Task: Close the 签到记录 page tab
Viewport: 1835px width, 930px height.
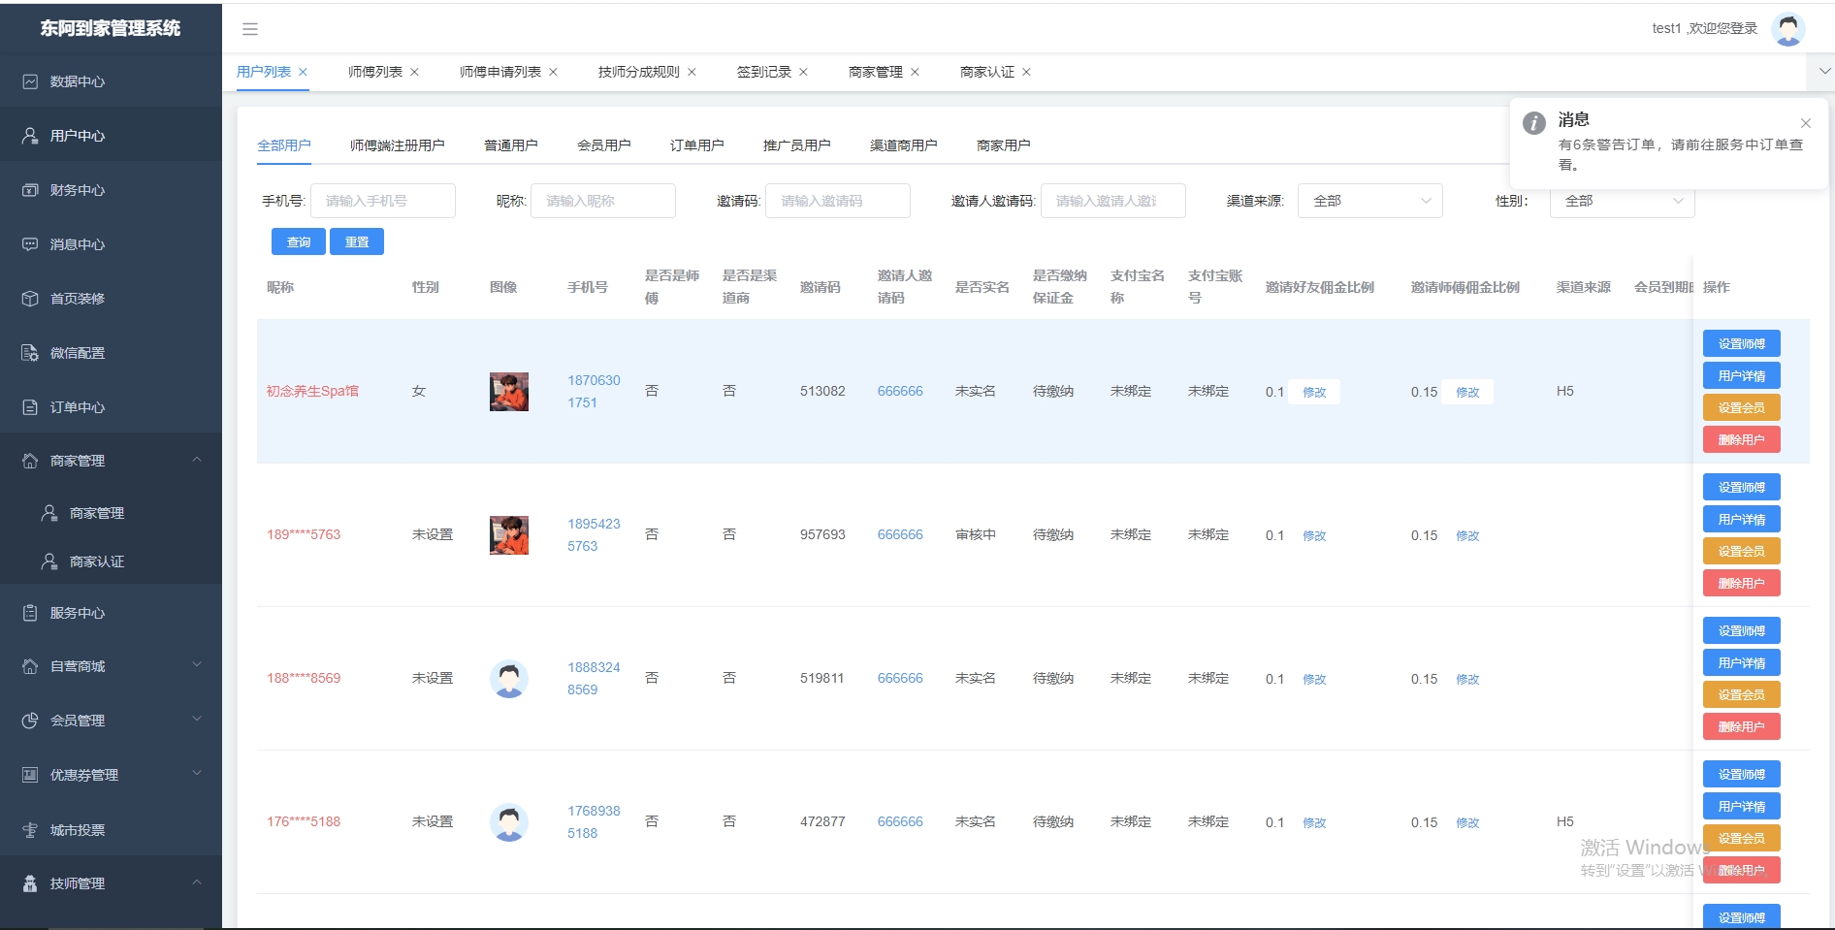Action: point(803,72)
